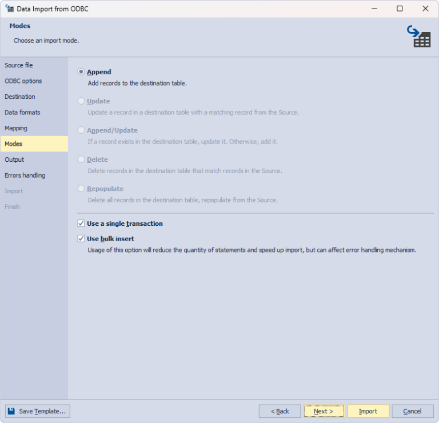Disable the Use bulk insert option
Image resolution: width=439 pixels, height=423 pixels.
pyautogui.click(x=81, y=238)
